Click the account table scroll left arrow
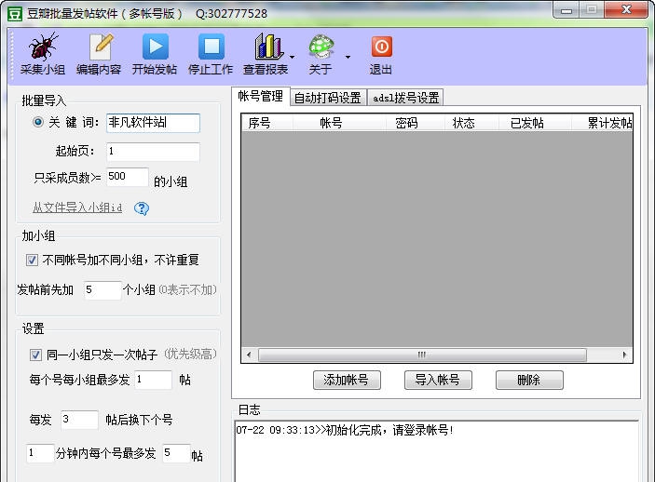 point(249,355)
